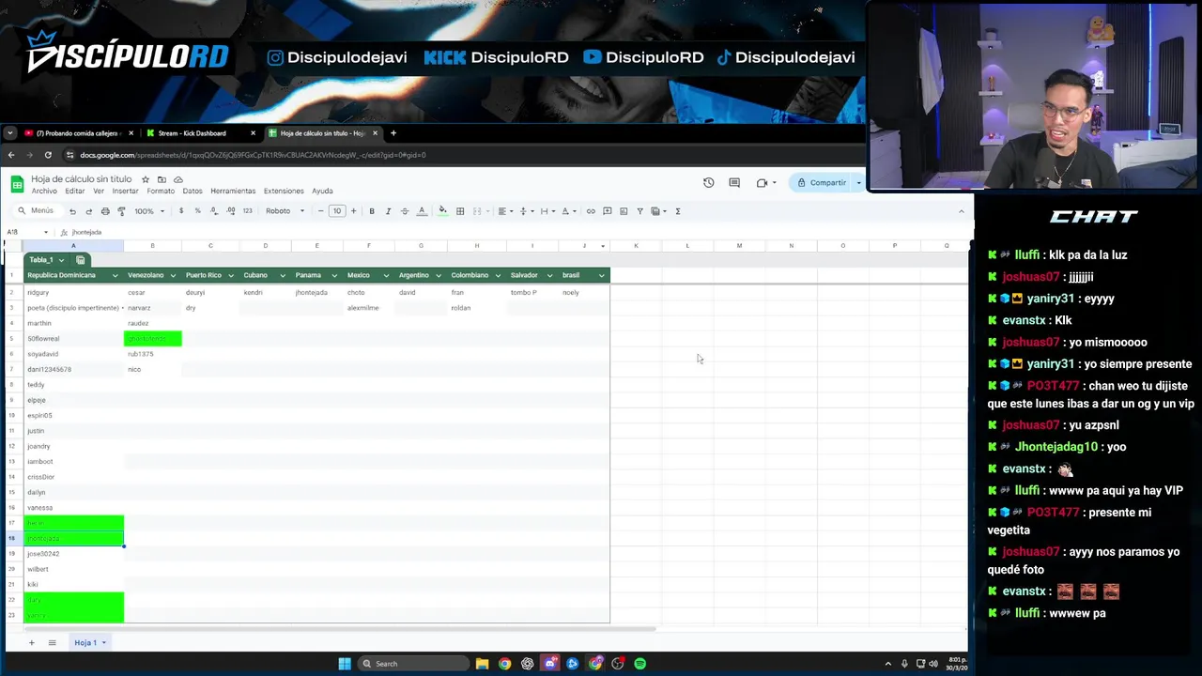Open the zoom 100% dropdown
The height and width of the screenshot is (676, 1202).
click(x=148, y=211)
